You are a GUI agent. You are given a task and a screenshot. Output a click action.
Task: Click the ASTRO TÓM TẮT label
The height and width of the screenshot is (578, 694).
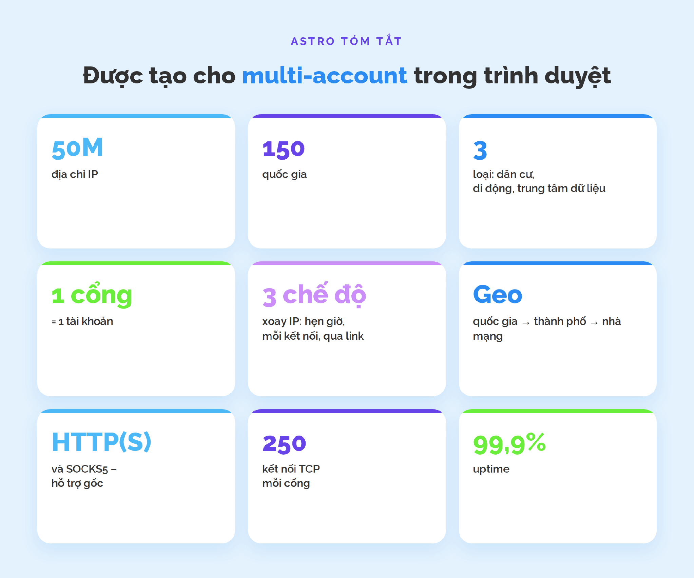pos(346,41)
